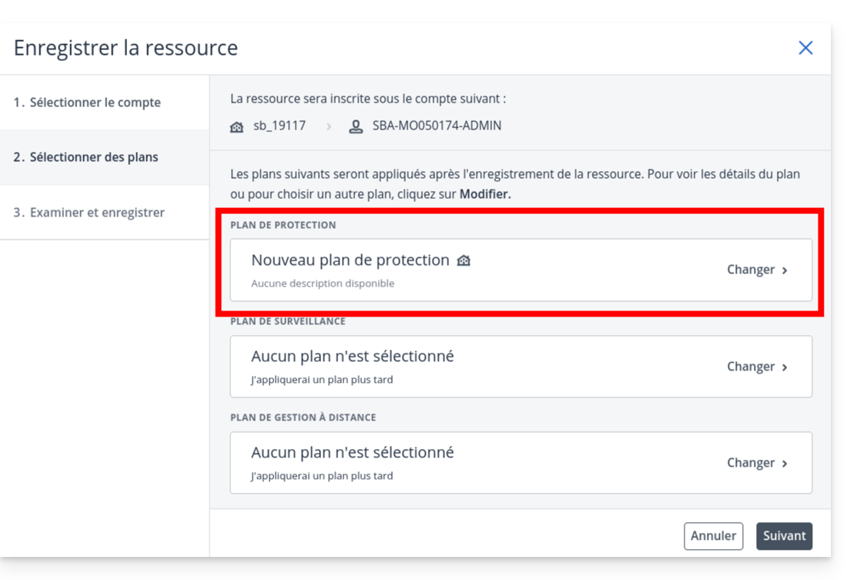Select the Nouveau plan de protection title
The image size is (854, 580).
click(x=350, y=260)
